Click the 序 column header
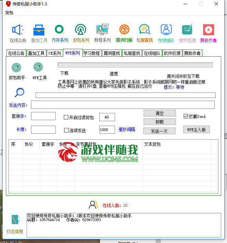The image size is (227, 243). coord(16,144)
